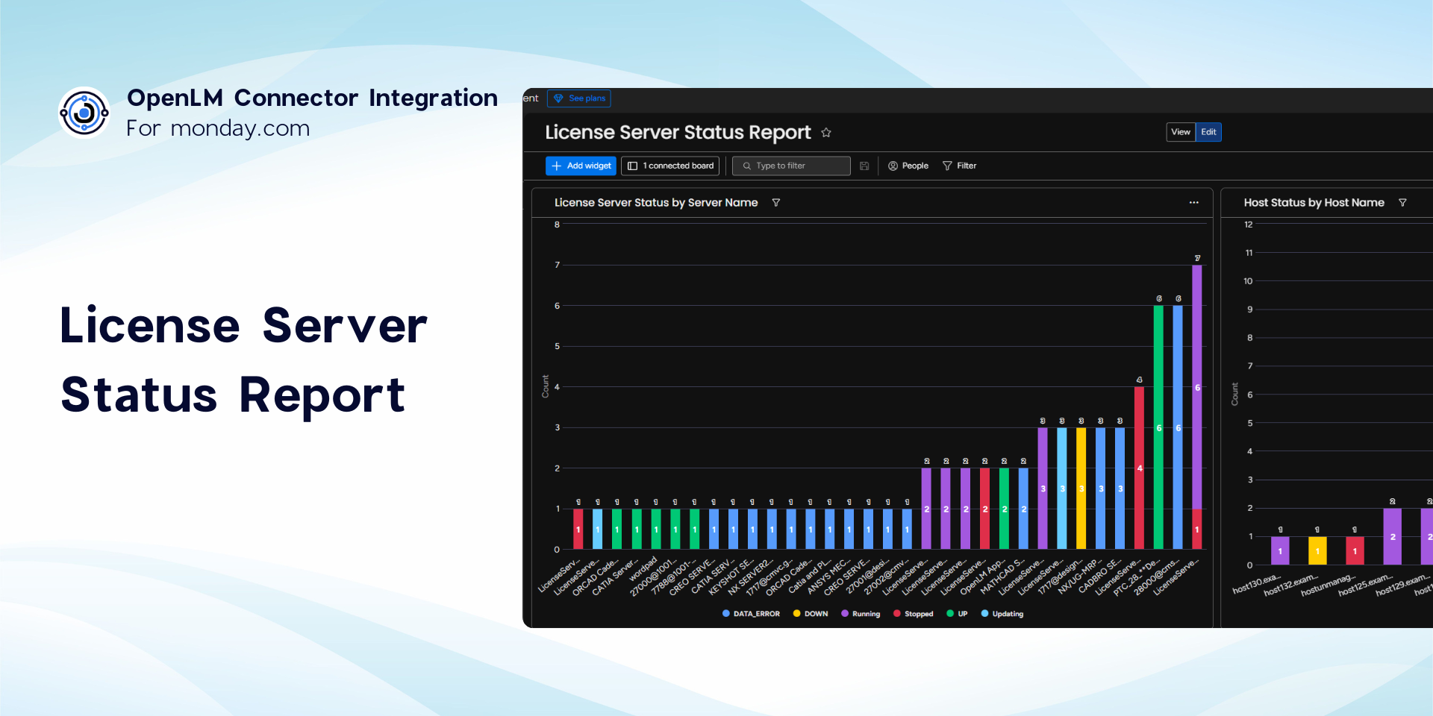Click the 'KEYSHOT SE...' axis label
The width and height of the screenshot is (1433, 716).
[731, 577]
